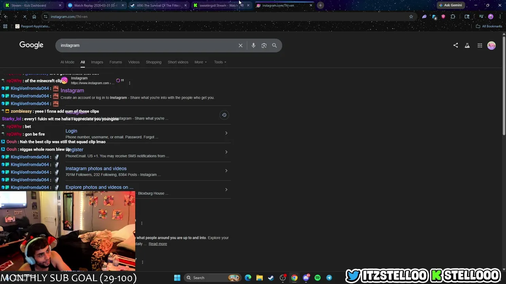Open the Google apps grid

480,45
